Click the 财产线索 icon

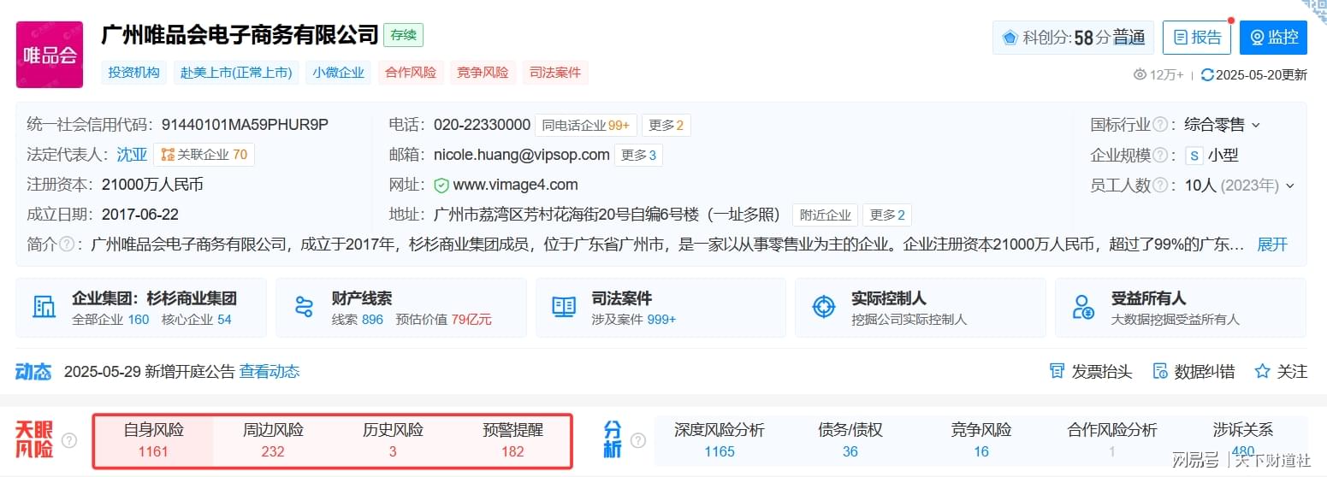pos(304,307)
